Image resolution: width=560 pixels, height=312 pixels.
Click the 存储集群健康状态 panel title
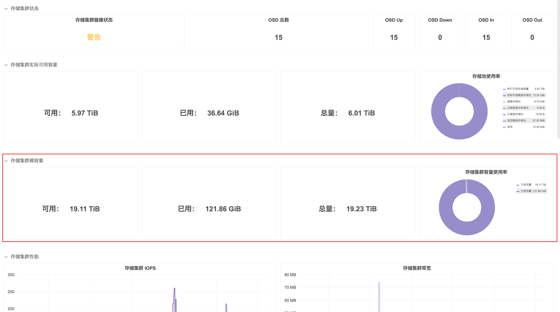[94, 20]
